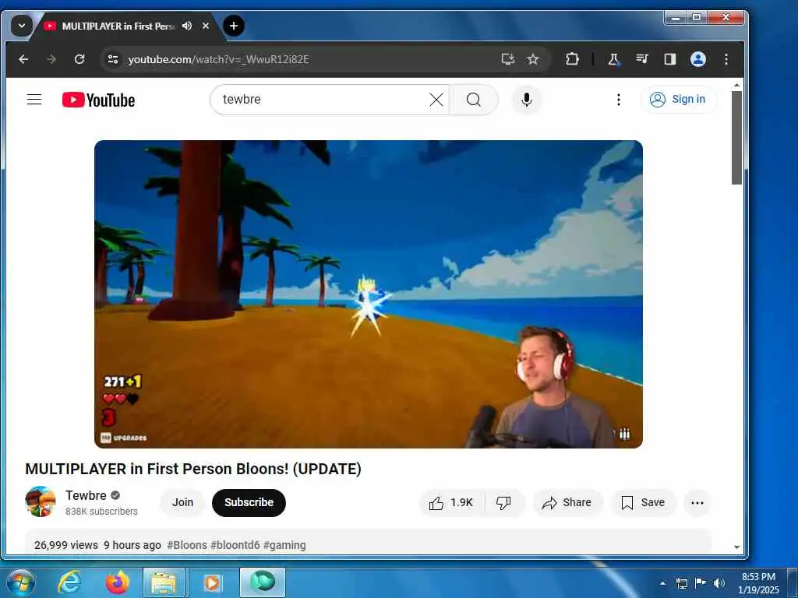Clear the search text with X
The height and width of the screenshot is (598, 798).
tap(436, 100)
